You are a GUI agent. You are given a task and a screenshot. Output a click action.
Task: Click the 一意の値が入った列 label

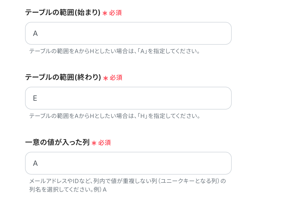pyautogui.click(x=57, y=143)
